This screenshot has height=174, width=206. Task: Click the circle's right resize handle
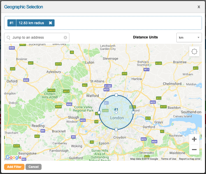pos(133,112)
